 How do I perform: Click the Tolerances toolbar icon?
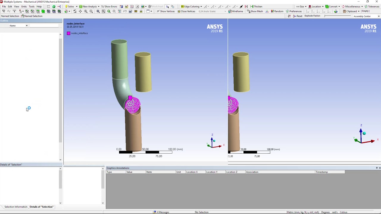[366, 7]
